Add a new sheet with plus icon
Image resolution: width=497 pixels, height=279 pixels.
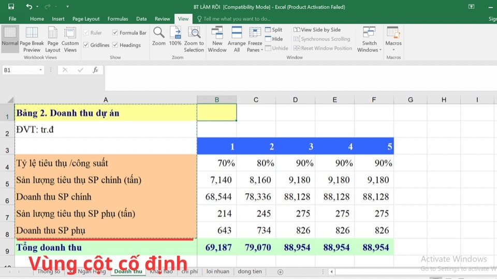[280, 272]
